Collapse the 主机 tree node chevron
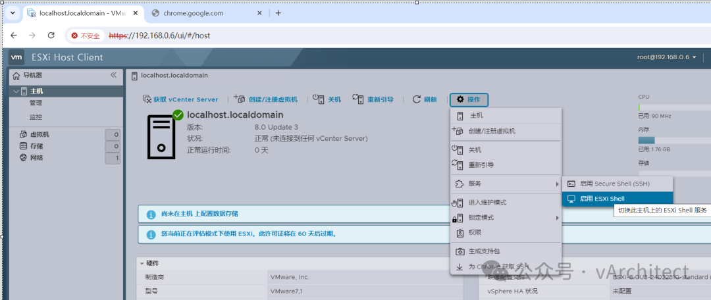Screen dimensions: 711x300 [16, 91]
